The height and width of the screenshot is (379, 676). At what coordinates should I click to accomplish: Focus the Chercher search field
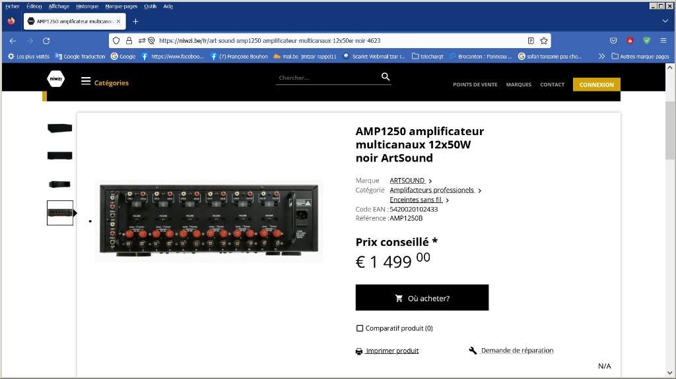tap(327, 78)
